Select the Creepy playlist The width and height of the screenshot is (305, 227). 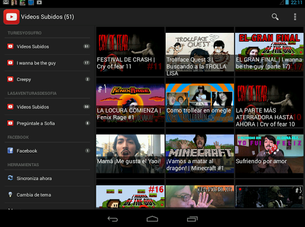point(47,79)
